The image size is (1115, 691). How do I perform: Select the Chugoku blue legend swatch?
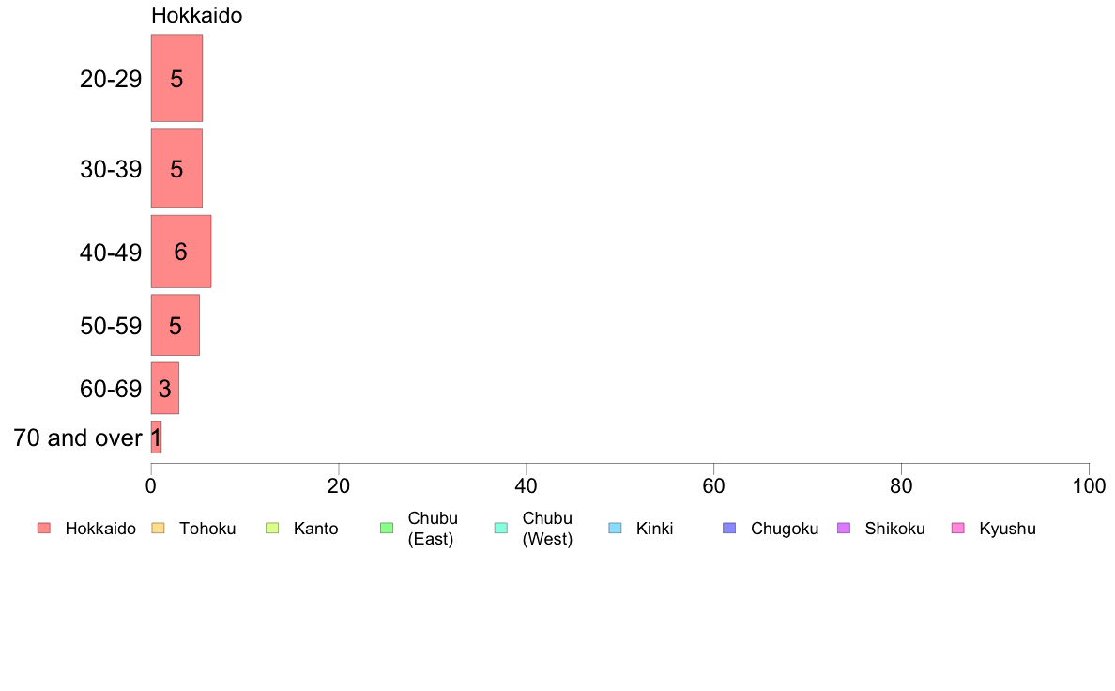pos(729,528)
